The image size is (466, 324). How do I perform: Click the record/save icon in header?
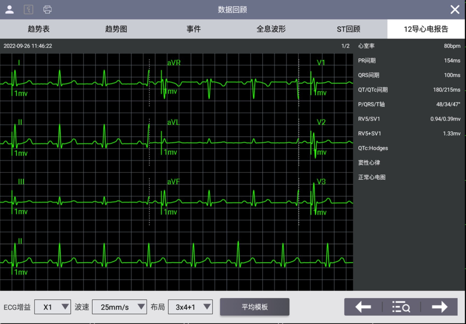click(29, 10)
